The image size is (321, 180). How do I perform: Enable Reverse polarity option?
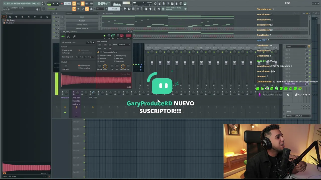point(120,55)
